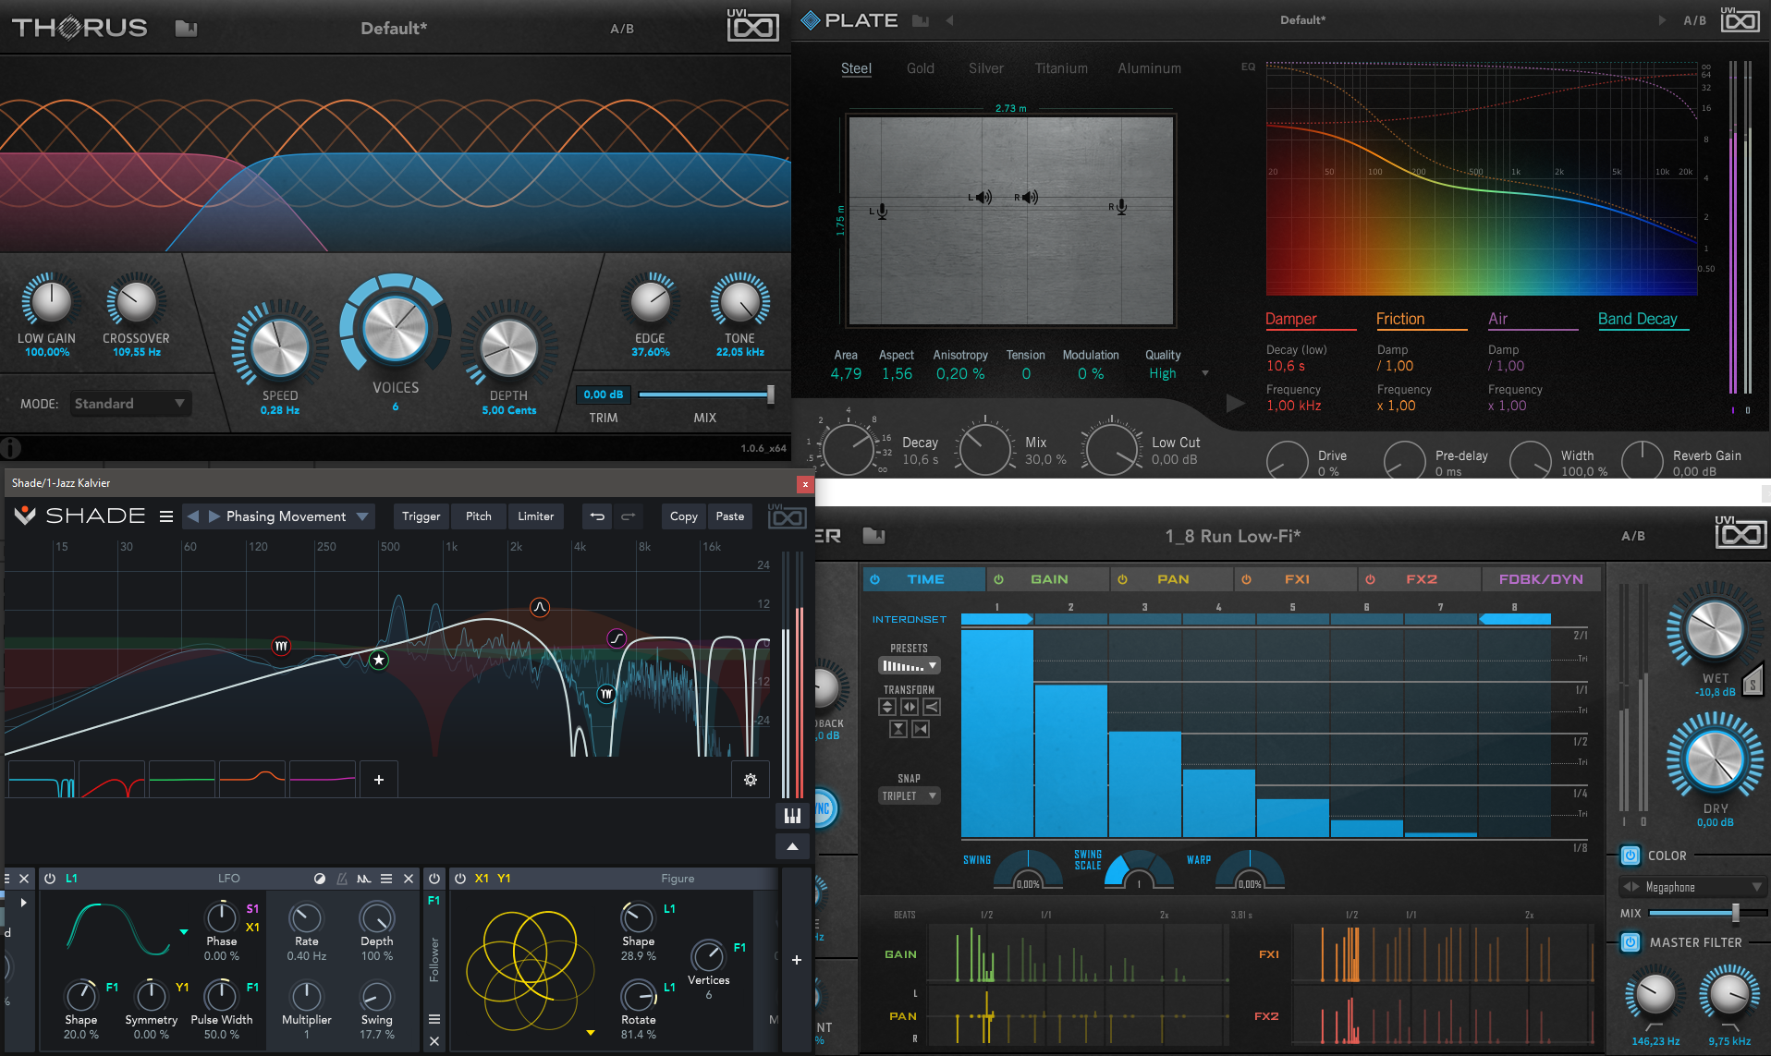Screen dimensions: 1771x1056
Task: Open the Thorus preset folder icon
Action: (x=186, y=29)
